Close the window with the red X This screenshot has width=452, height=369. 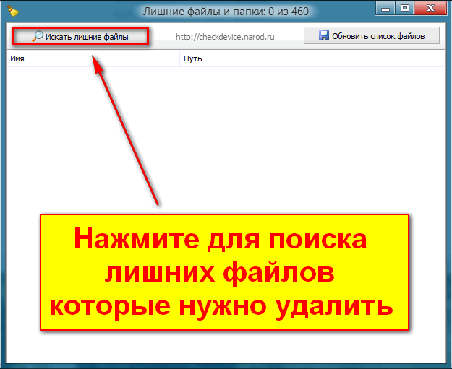430,9
